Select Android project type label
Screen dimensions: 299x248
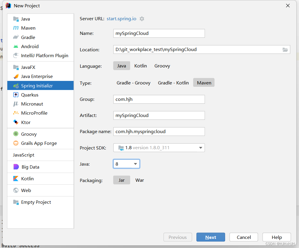click(30, 47)
